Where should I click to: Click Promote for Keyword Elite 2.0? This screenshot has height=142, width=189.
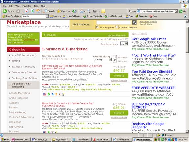click(x=119, y=76)
